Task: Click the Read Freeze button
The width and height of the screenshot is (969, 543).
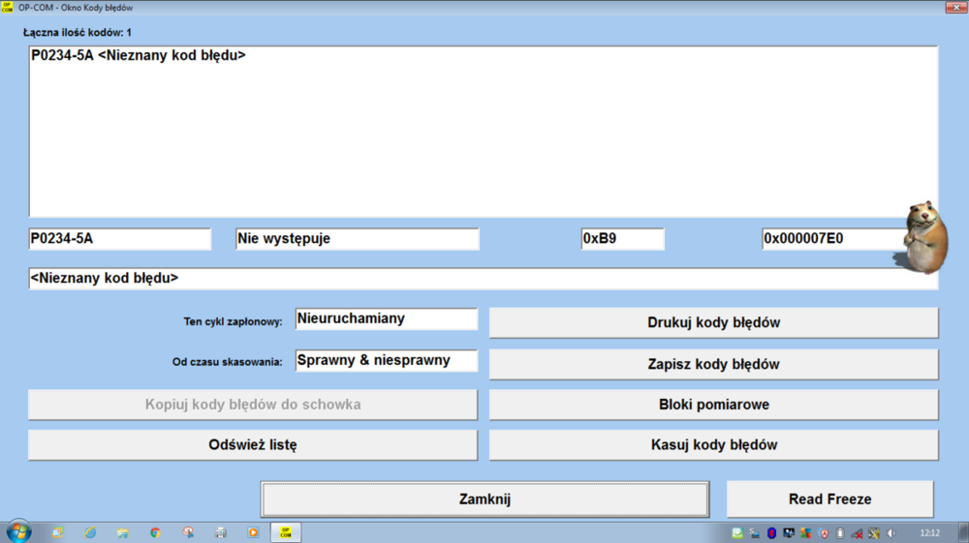Action: (830, 499)
